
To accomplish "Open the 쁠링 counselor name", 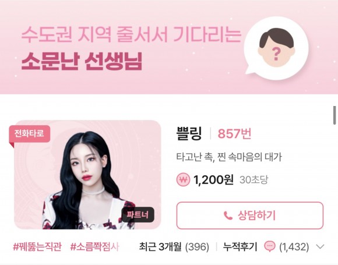I will pos(189,133).
